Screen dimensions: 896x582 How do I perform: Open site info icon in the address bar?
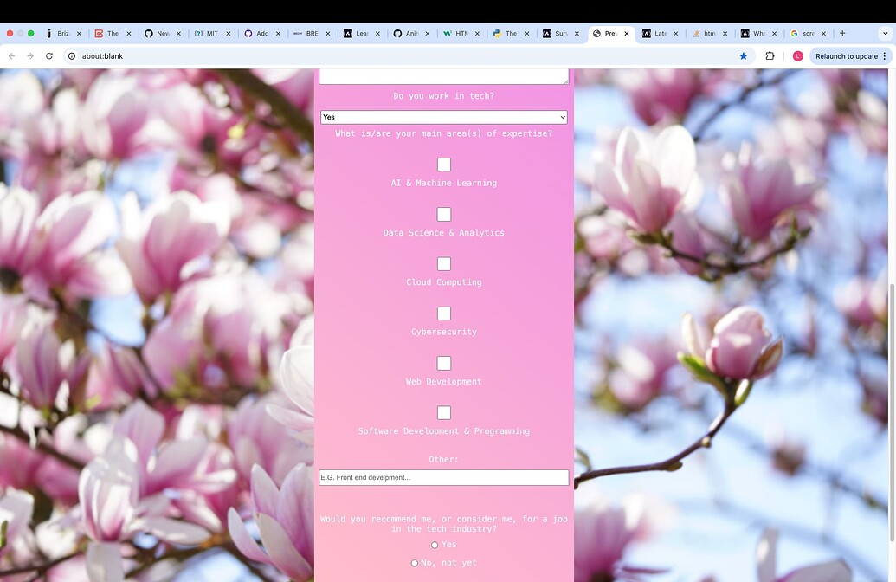[72, 55]
